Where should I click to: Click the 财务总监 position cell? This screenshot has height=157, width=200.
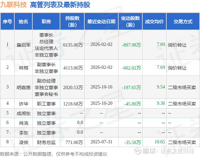tap(46, 142)
